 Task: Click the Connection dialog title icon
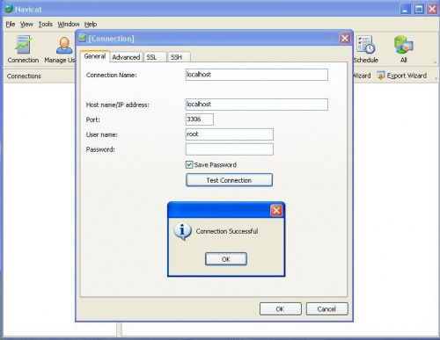(82, 38)
